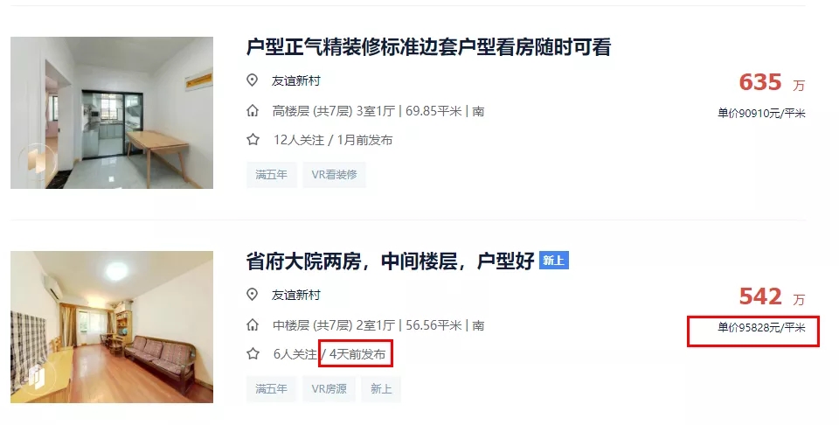
Task: Click the location pin icon for the first listing
Action: (252, 80)
